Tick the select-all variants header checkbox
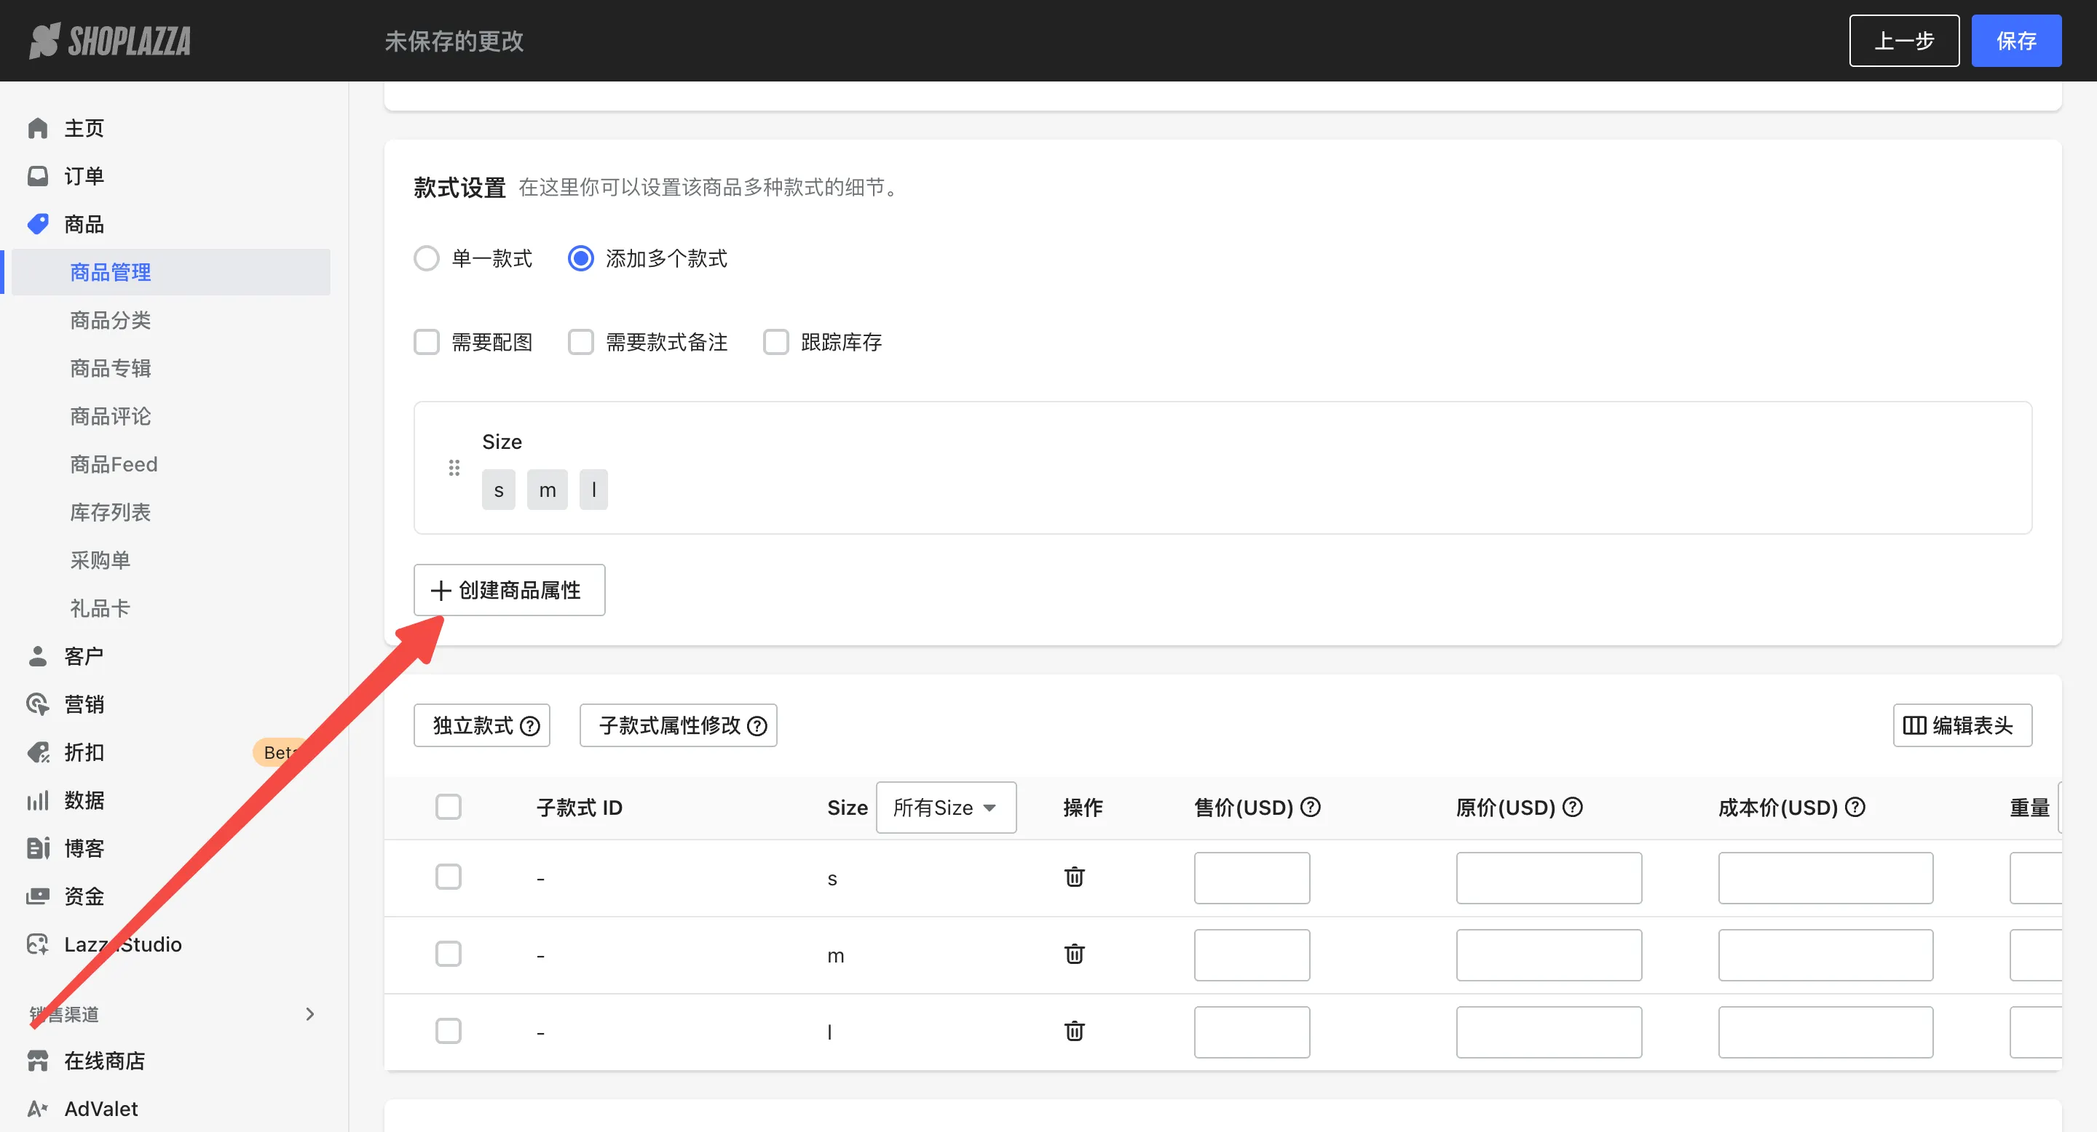Viewport: 2097px width, 1132px height. coord(449,807)
